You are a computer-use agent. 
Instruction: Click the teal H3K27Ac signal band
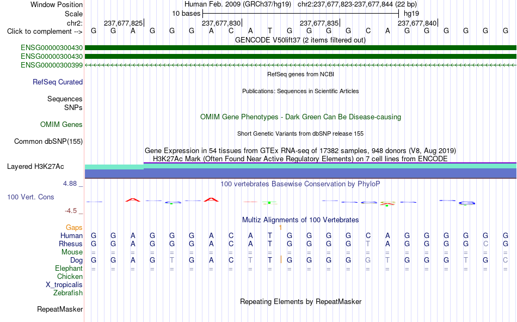(x=300, y=167)
